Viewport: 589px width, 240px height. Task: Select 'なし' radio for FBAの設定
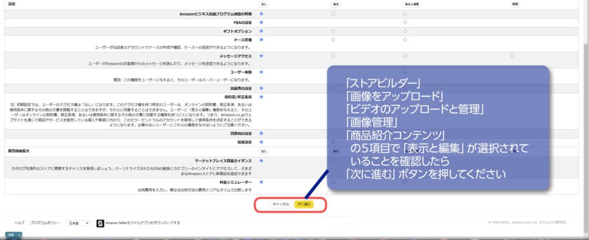click(262, 22)
